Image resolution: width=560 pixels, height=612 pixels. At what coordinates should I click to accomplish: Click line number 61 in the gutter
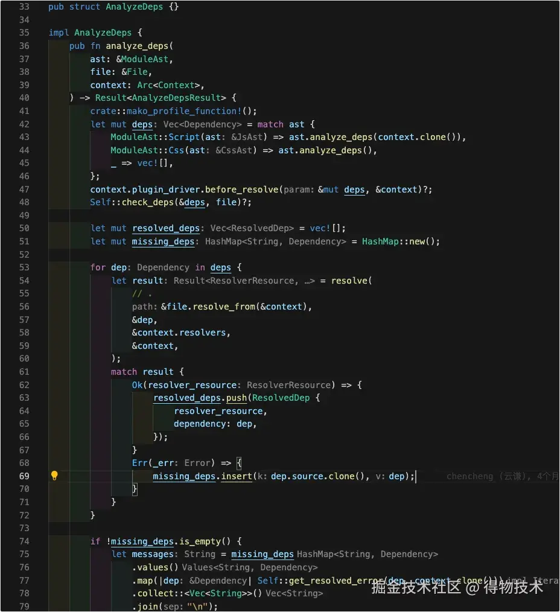(24, 372)
